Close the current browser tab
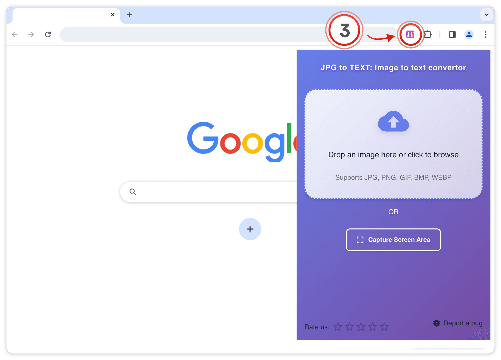501x360 pixels. tap(113, 15)
